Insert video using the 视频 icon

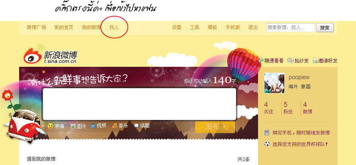coord(93,126)
